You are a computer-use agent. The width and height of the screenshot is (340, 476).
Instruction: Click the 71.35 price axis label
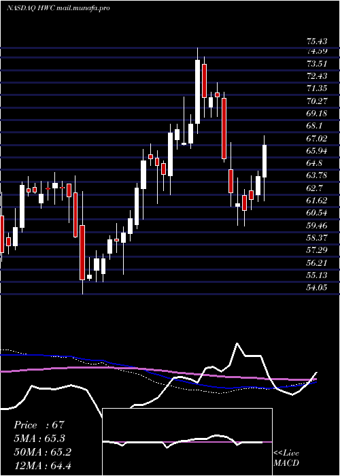tap(316, 88)
